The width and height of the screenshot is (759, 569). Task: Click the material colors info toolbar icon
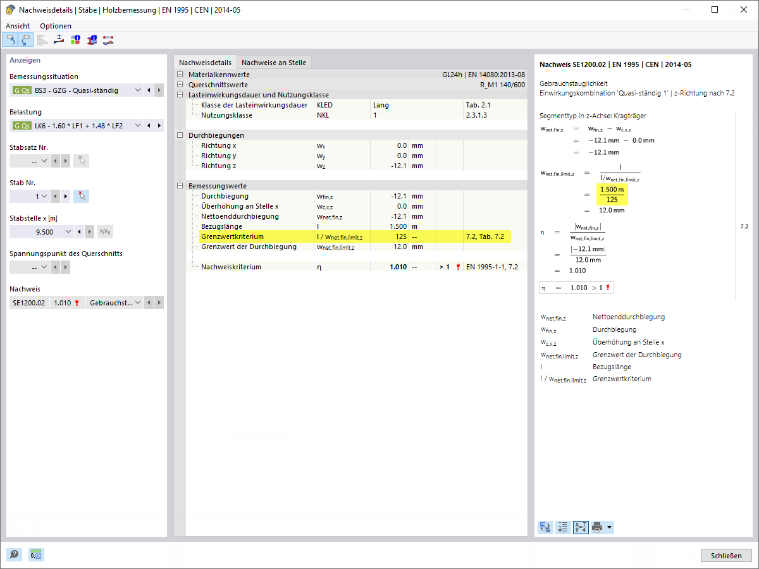click(x=75, y=40)
